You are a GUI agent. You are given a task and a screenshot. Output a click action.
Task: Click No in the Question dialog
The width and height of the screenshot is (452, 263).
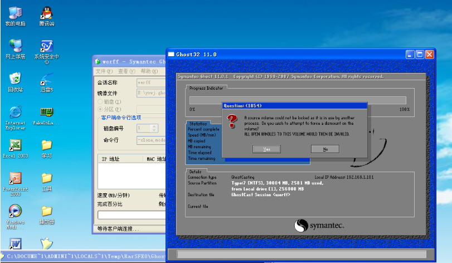coord(325,149)
